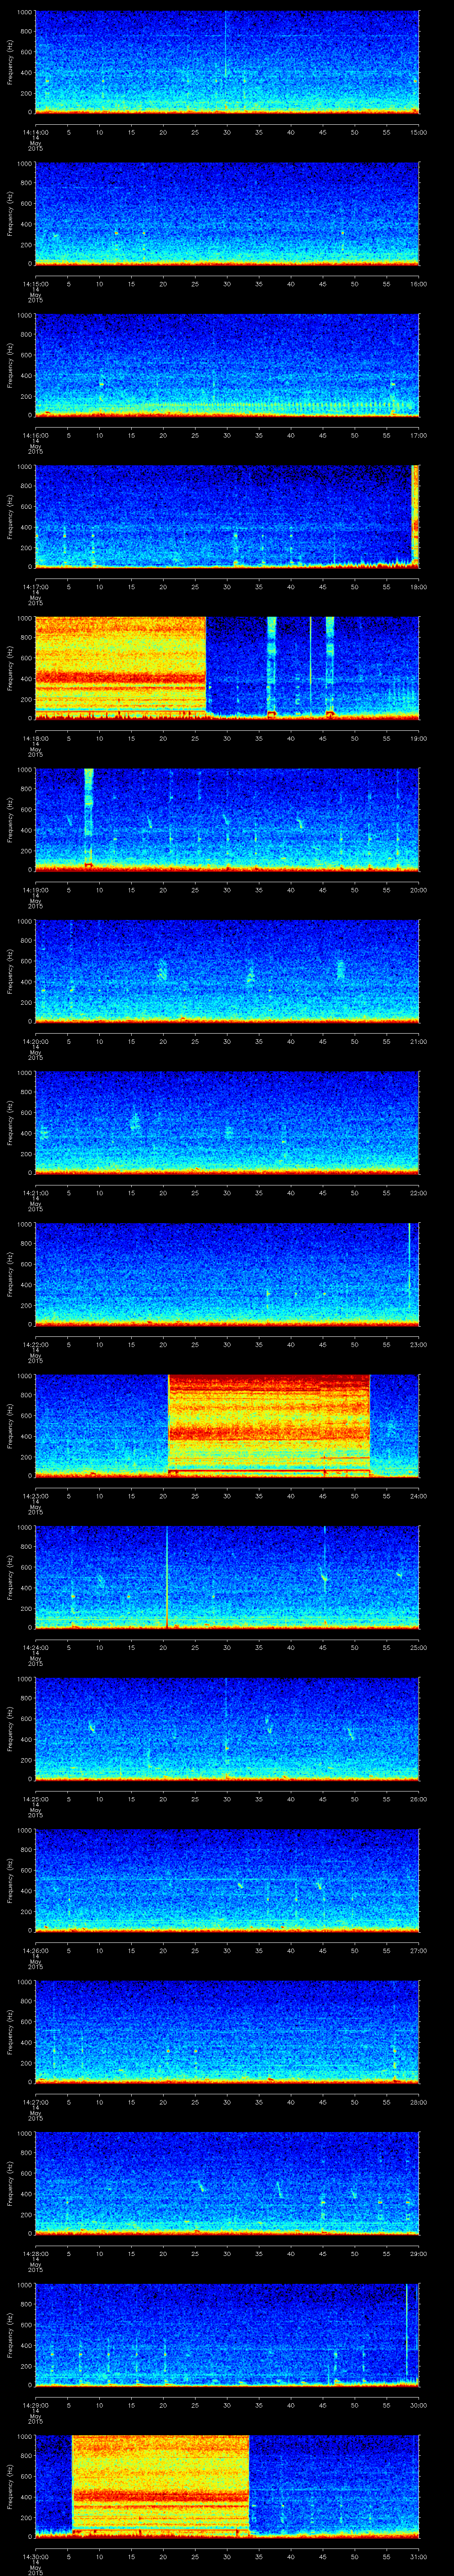Click the 14:25:00 start time label
Screen dimensions: 454x2576
coord(35,1799)
